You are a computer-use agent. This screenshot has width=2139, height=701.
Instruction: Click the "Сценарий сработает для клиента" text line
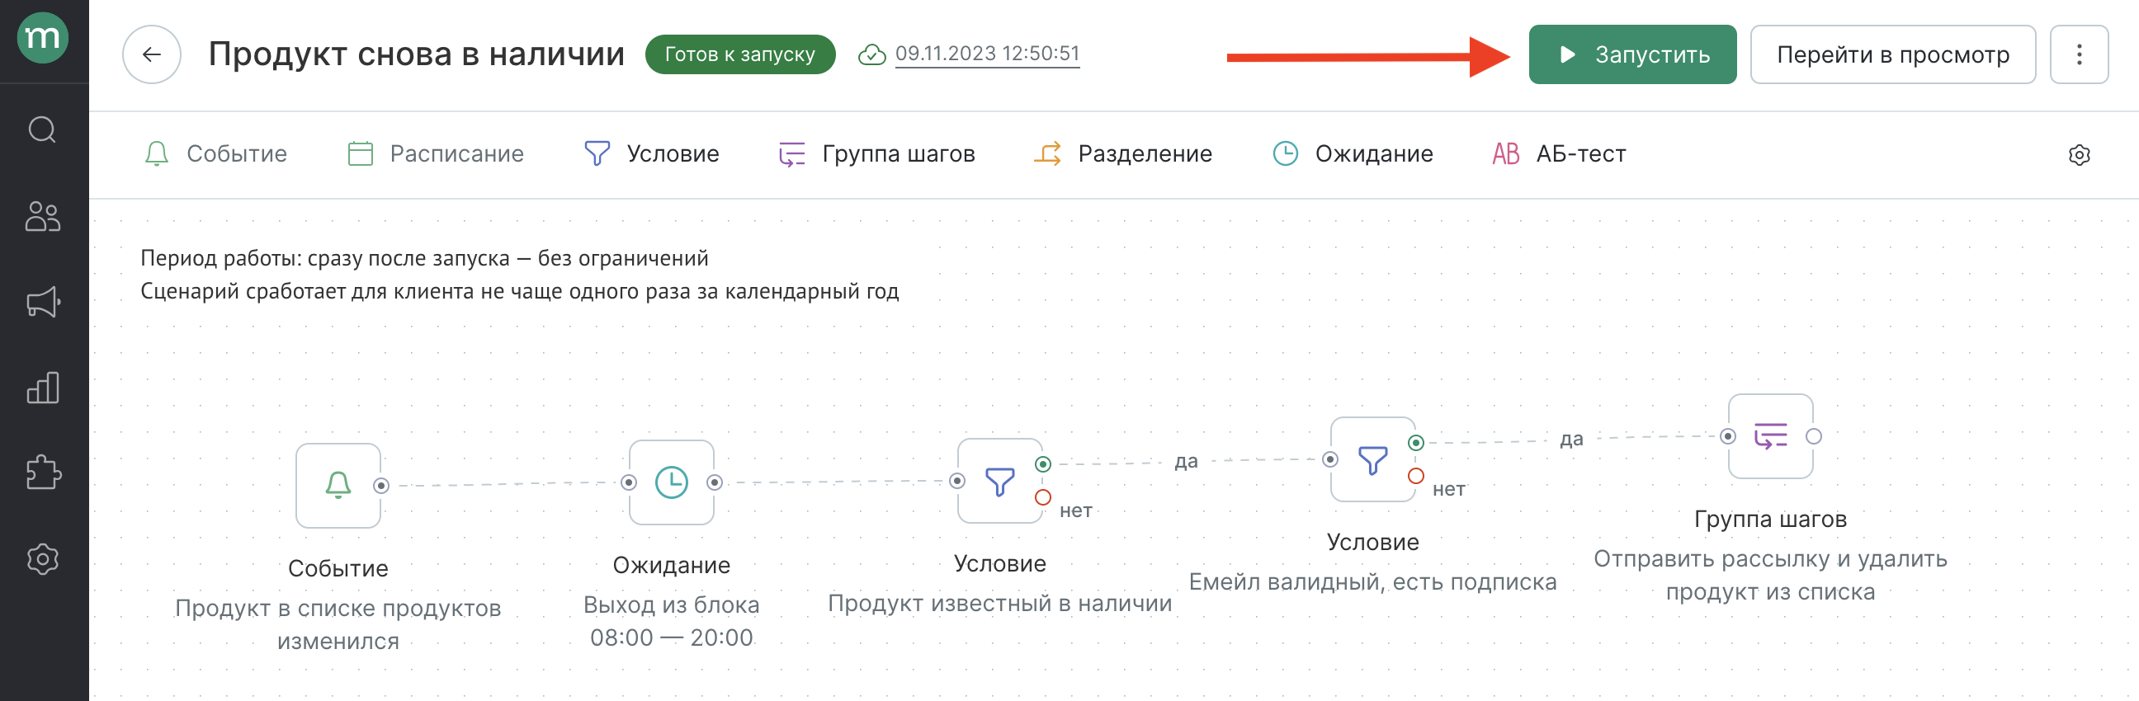point(520,291)
